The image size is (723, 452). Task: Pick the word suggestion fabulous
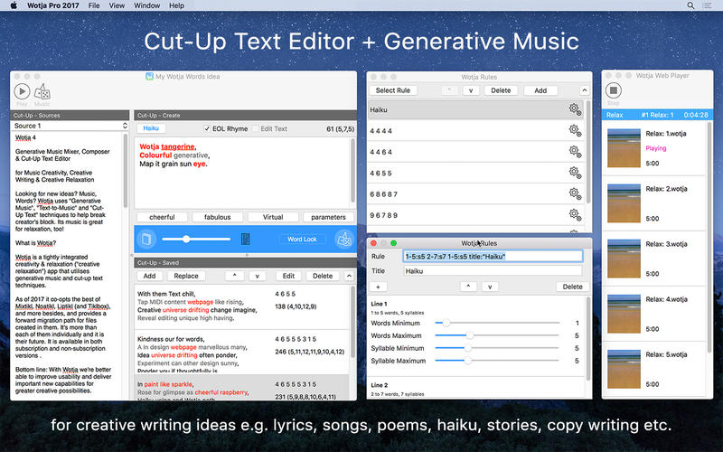[217, 217]
